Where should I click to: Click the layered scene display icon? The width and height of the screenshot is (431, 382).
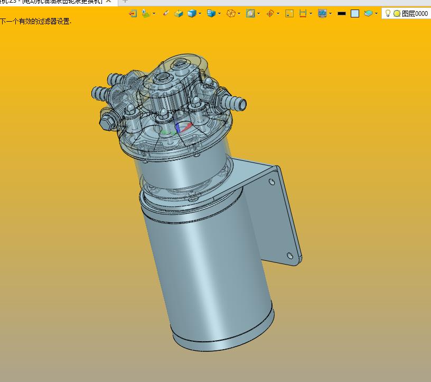click(146, 13)
